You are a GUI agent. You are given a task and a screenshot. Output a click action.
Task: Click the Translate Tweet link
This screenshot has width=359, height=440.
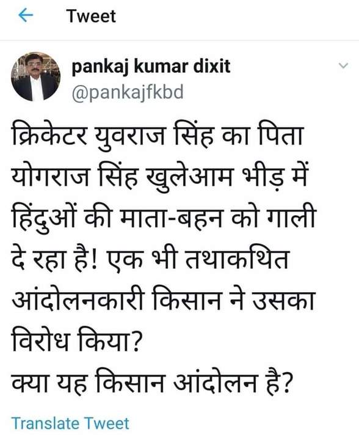[x=70, y=424]
